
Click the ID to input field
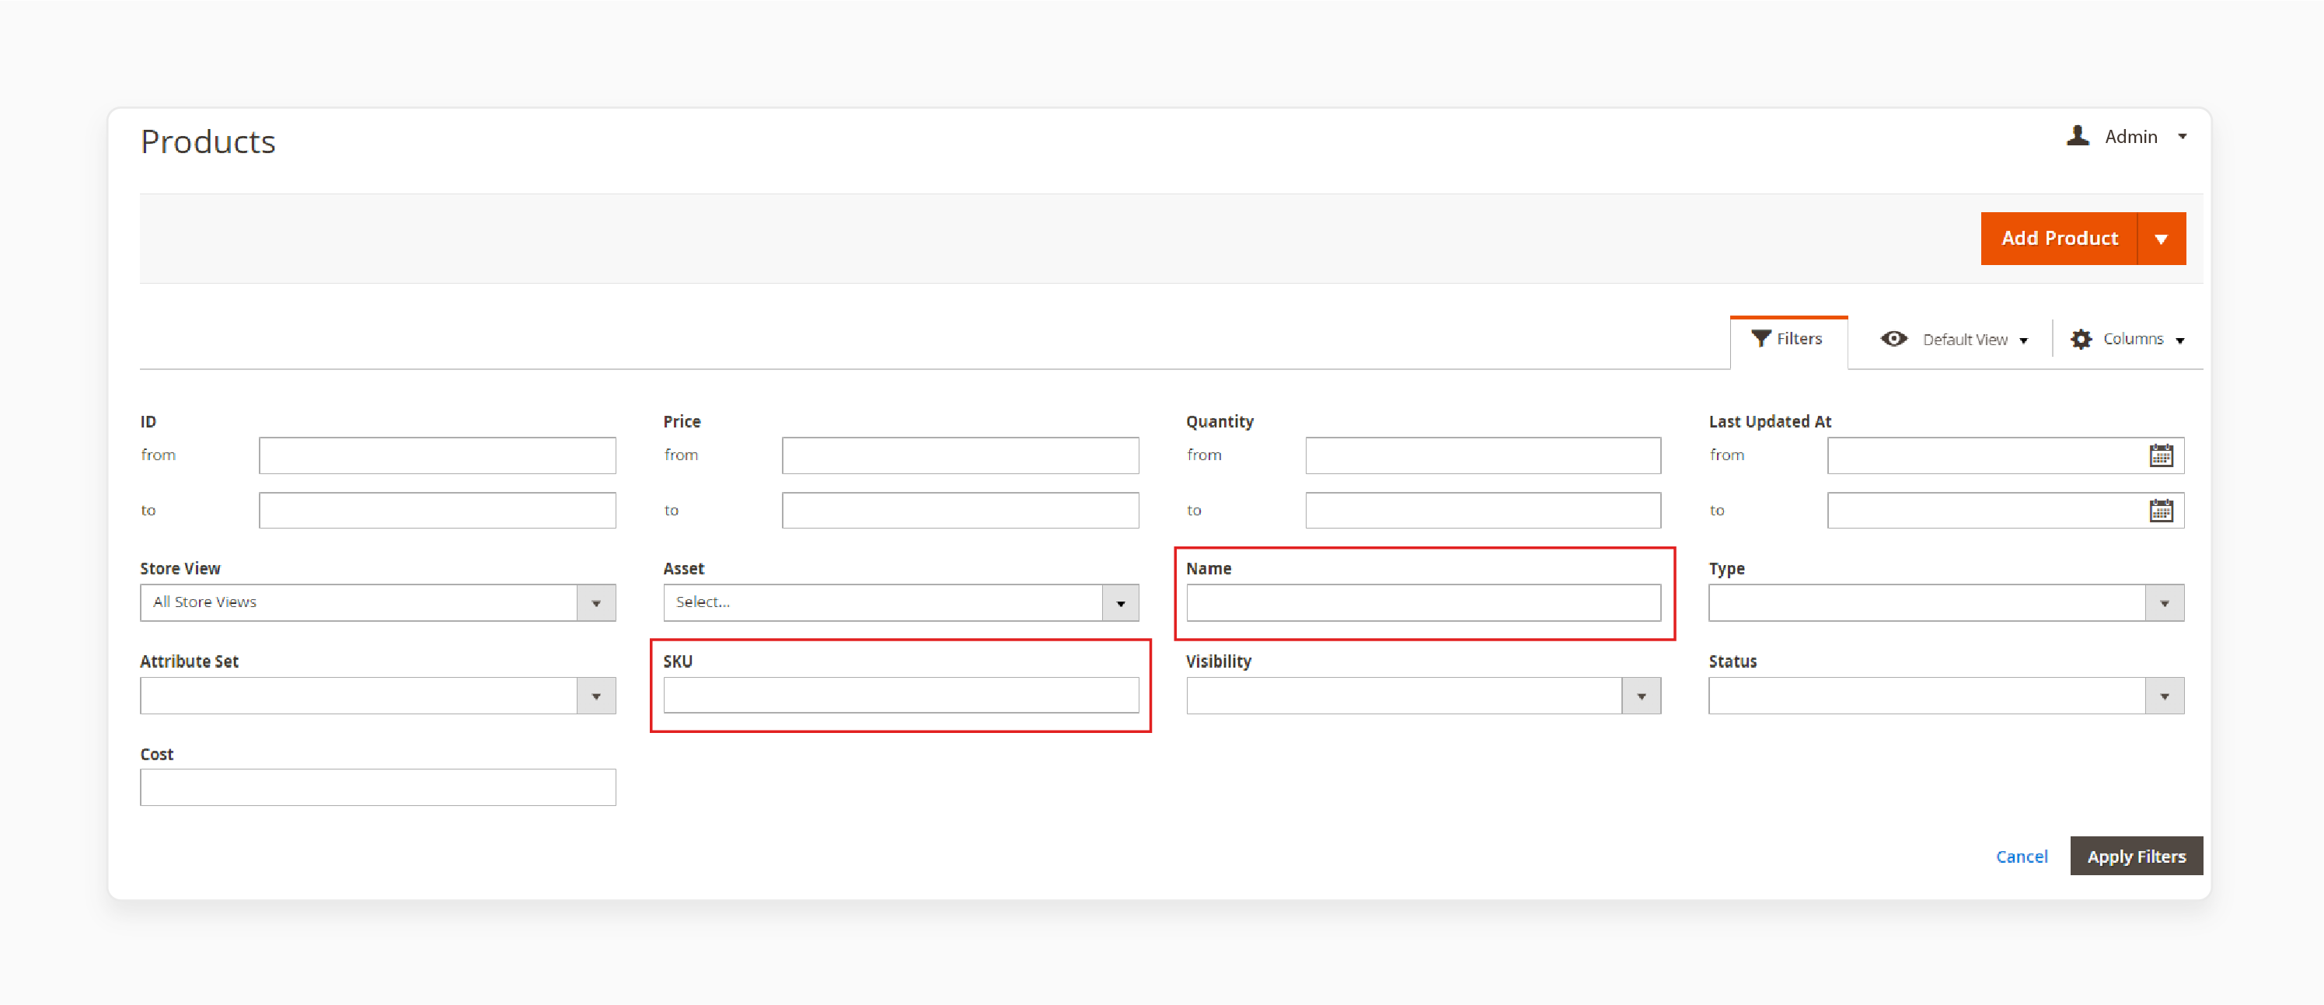(438, 511)
